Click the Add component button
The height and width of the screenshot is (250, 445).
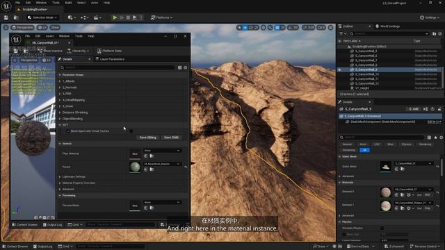point(413,109)
